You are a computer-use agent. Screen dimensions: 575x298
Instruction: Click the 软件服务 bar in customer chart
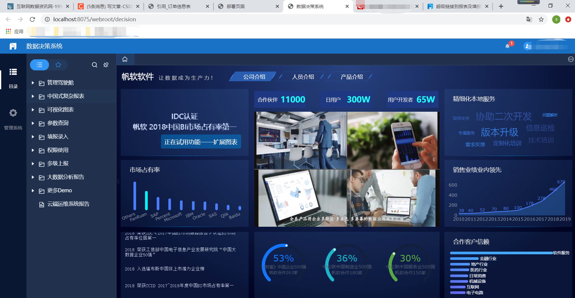coord(501,253)
